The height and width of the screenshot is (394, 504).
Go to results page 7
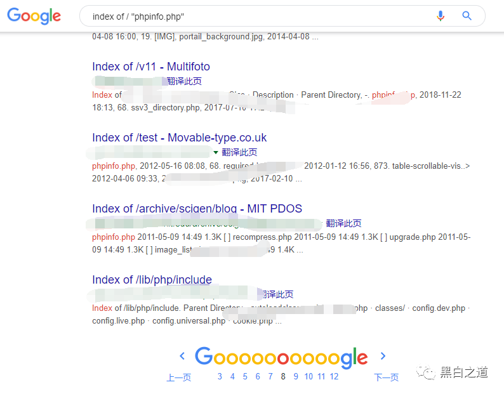click(270, 376)
